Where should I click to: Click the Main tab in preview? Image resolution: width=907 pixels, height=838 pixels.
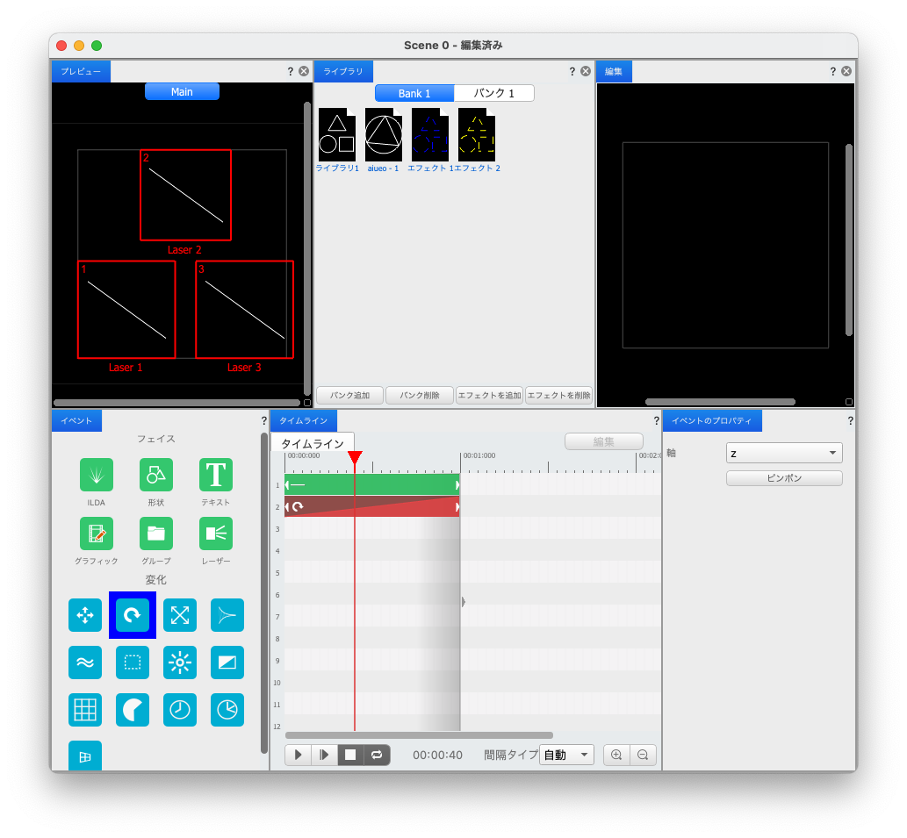click(182, 92)
